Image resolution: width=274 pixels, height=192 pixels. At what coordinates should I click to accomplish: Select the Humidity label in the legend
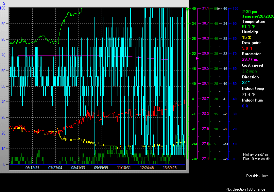coord(250,32)
